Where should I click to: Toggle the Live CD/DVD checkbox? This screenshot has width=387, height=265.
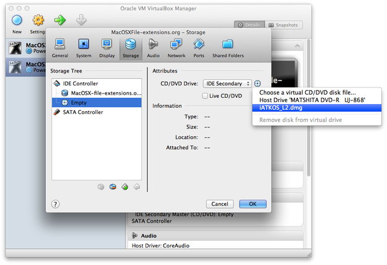click(x=205, y=96)
